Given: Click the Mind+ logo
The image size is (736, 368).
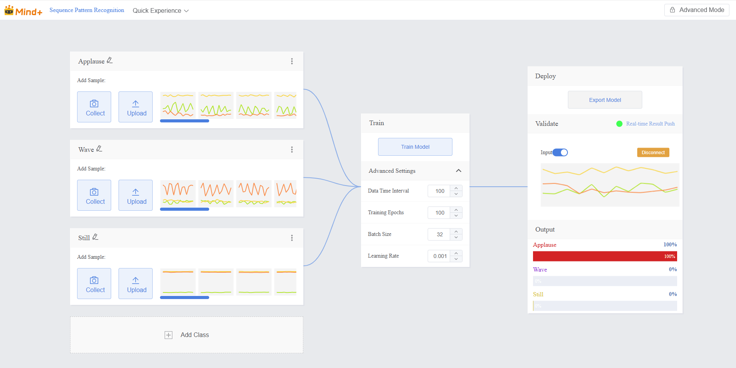Looking at the screenshot, I should 23,10.
